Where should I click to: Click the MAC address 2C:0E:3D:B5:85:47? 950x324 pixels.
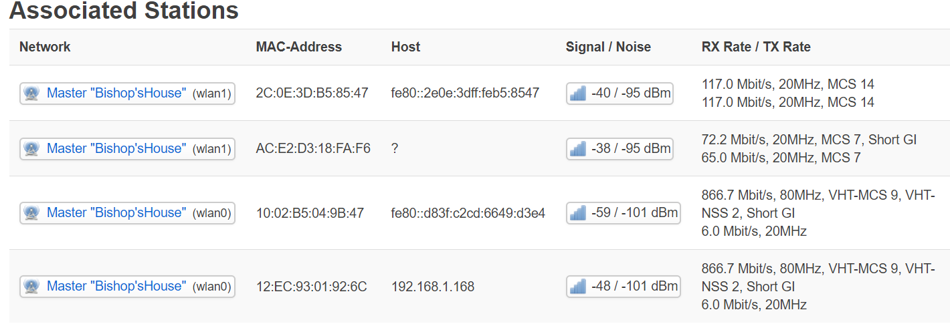[x=312, y=93]
